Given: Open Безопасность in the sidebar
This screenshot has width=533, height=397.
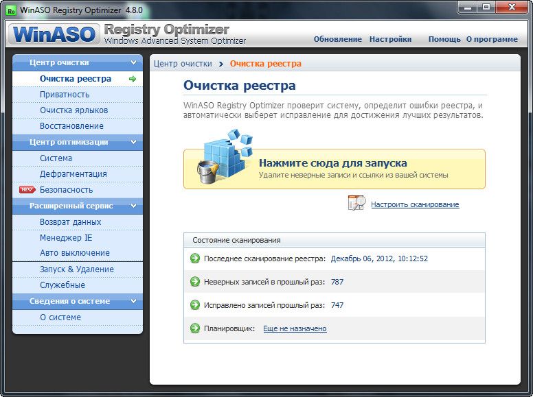Looking at the screenshot, I should coord(78,190).
